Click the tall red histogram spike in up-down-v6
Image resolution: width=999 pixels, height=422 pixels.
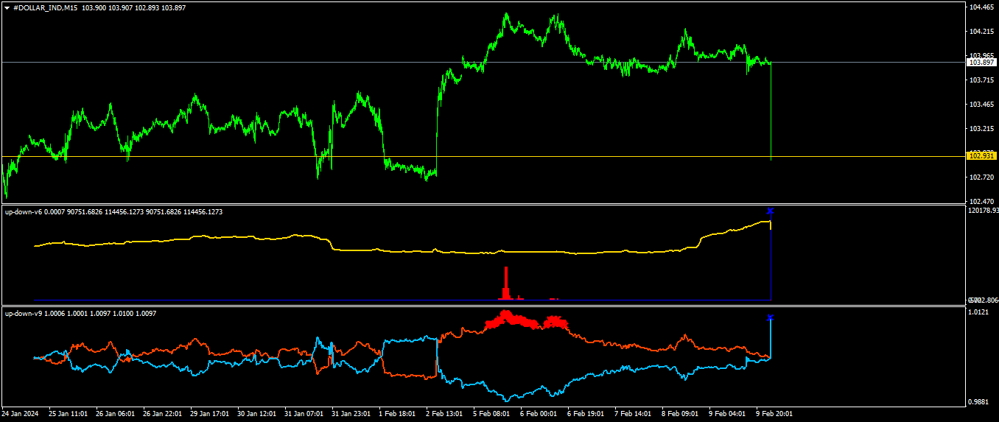click(x=505, y=284)
